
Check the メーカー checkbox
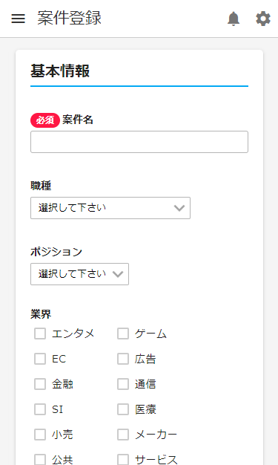tap(123, 435)
